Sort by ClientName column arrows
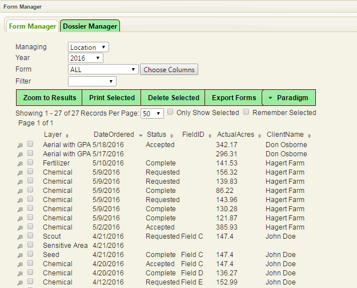357x288 pixels. tap(309, 136)
